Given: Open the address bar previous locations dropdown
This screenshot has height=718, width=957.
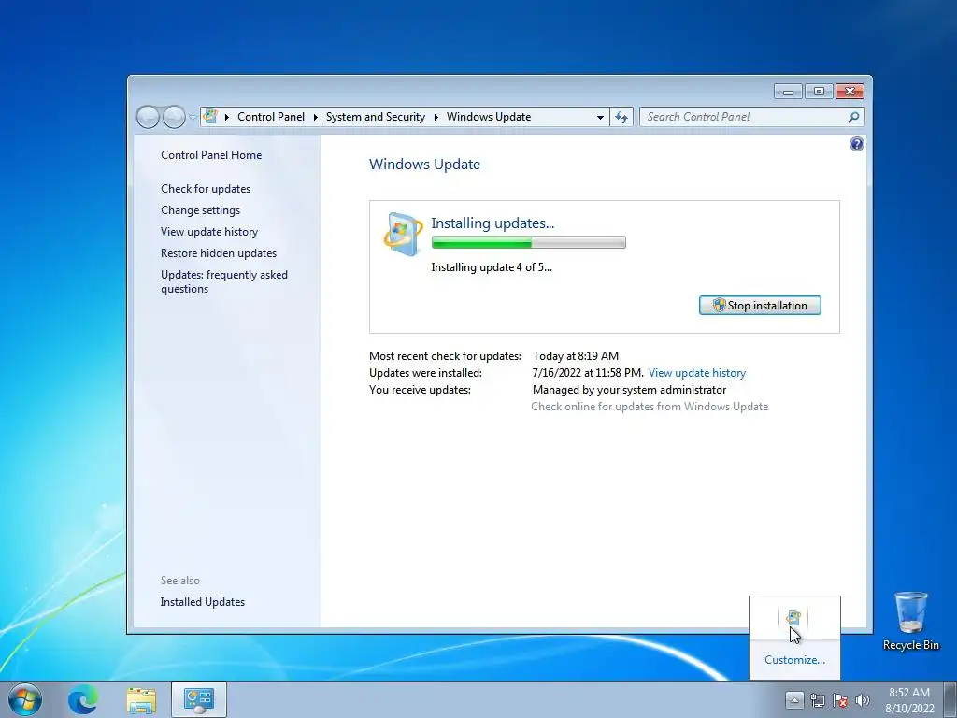Looking at the screenshot, I should [600, 117].
